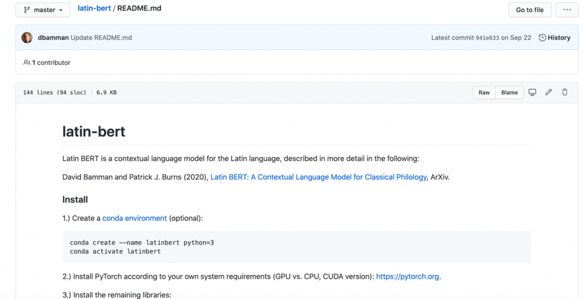Open the three-dot more options menu

pos(567,10)
